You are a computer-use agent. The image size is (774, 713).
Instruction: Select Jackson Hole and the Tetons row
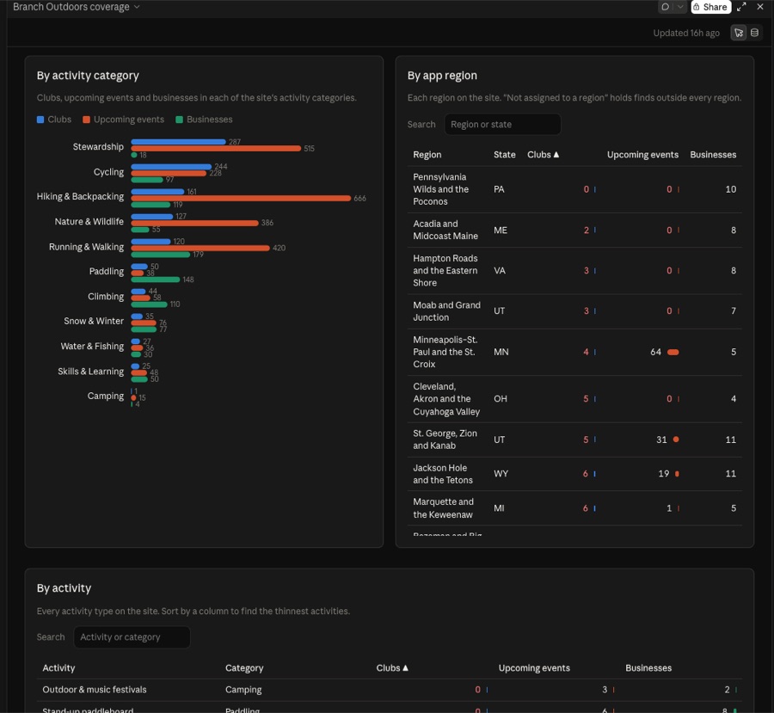574,474
